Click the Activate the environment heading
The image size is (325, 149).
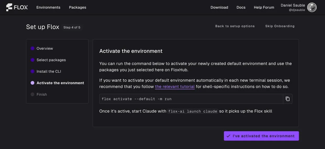(131, 51)
